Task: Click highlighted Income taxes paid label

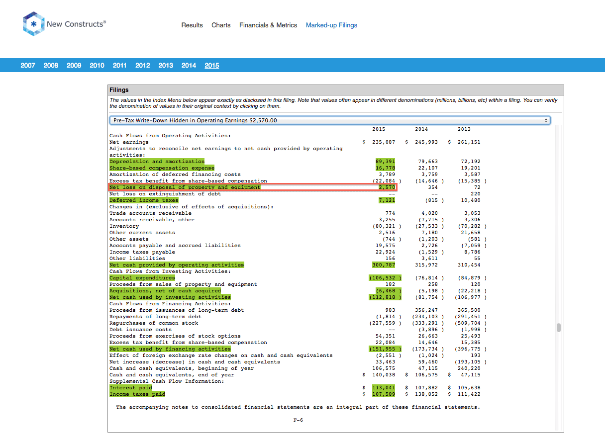Action: (x=137, y=394)
